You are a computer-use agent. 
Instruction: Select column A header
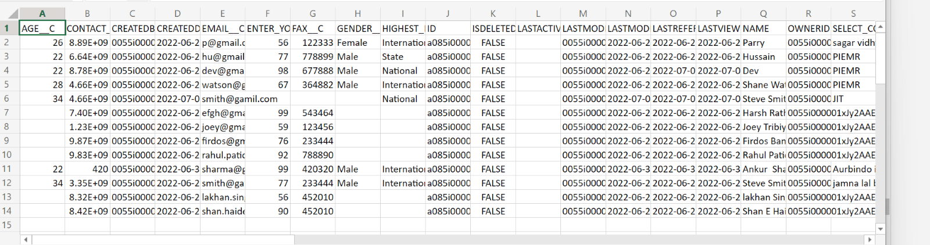coord(42,14)
